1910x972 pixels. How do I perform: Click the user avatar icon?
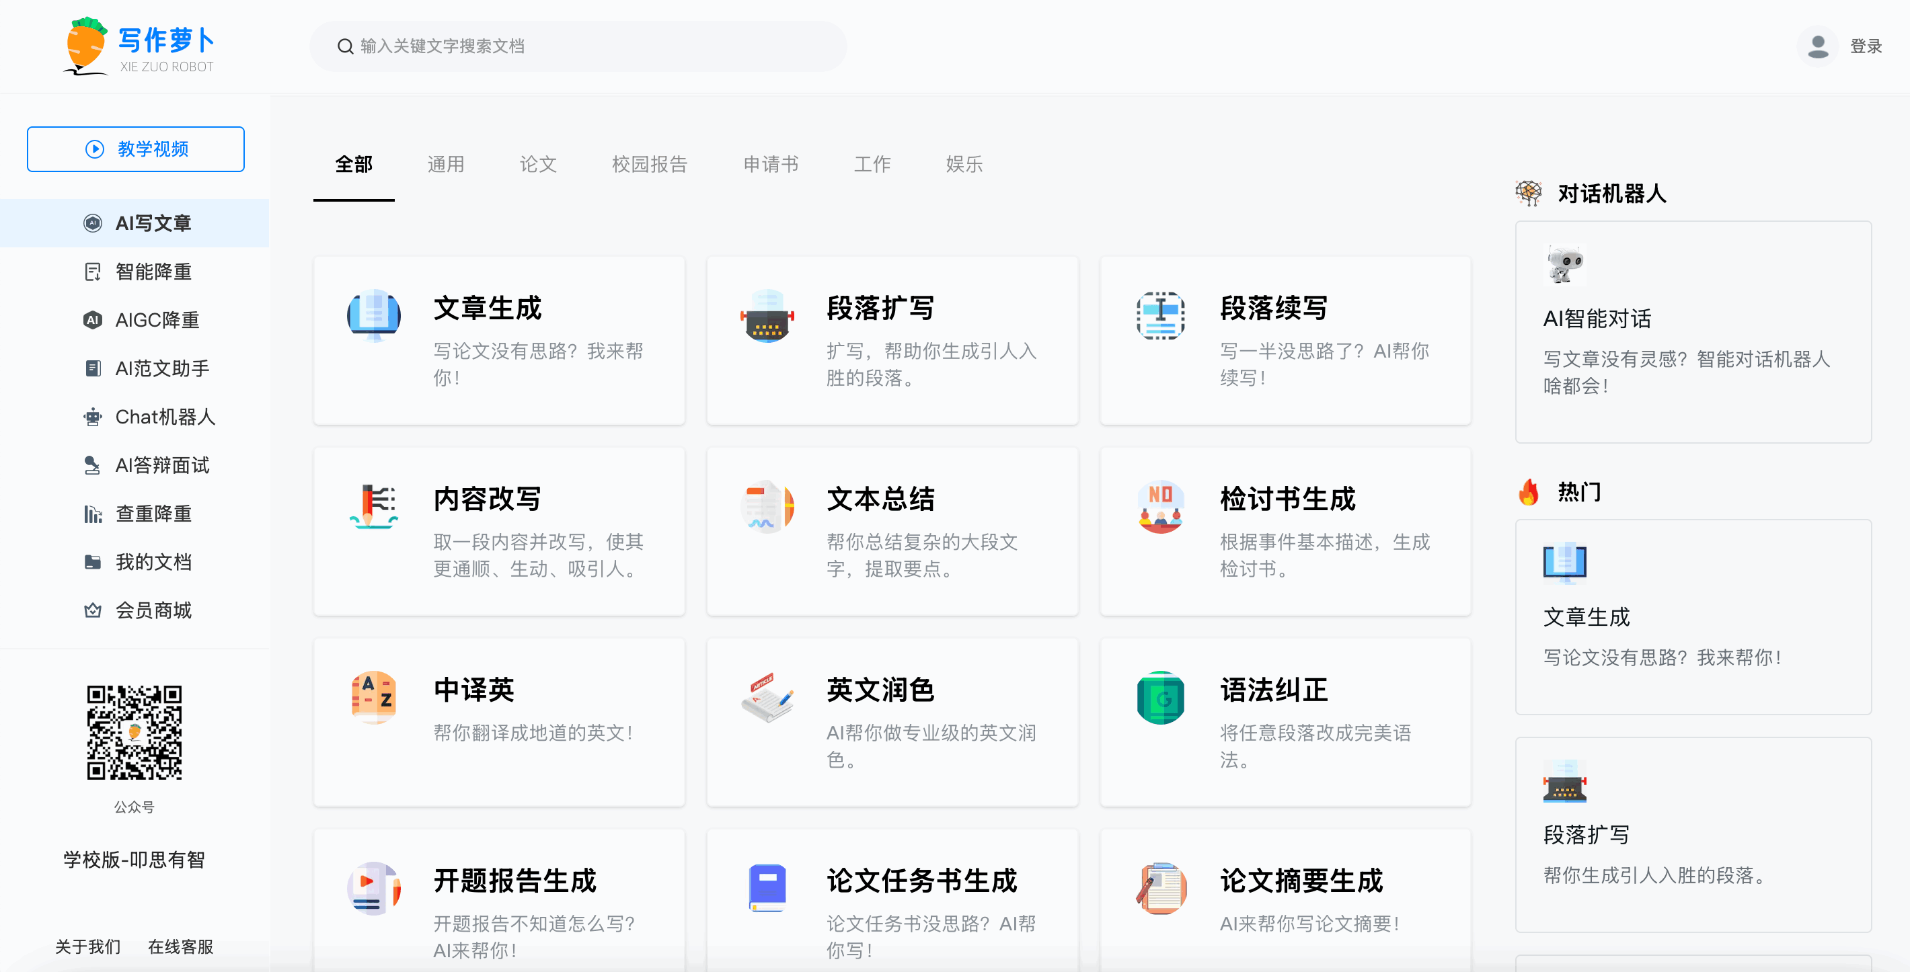[1817, 46]
